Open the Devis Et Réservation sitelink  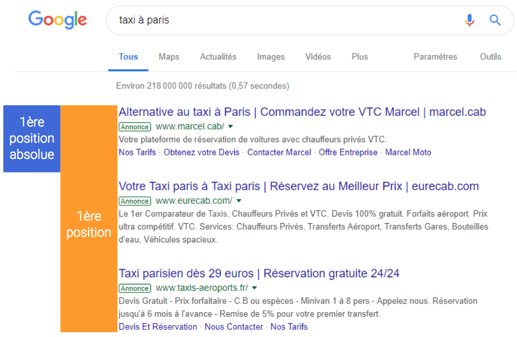point(158,327)
